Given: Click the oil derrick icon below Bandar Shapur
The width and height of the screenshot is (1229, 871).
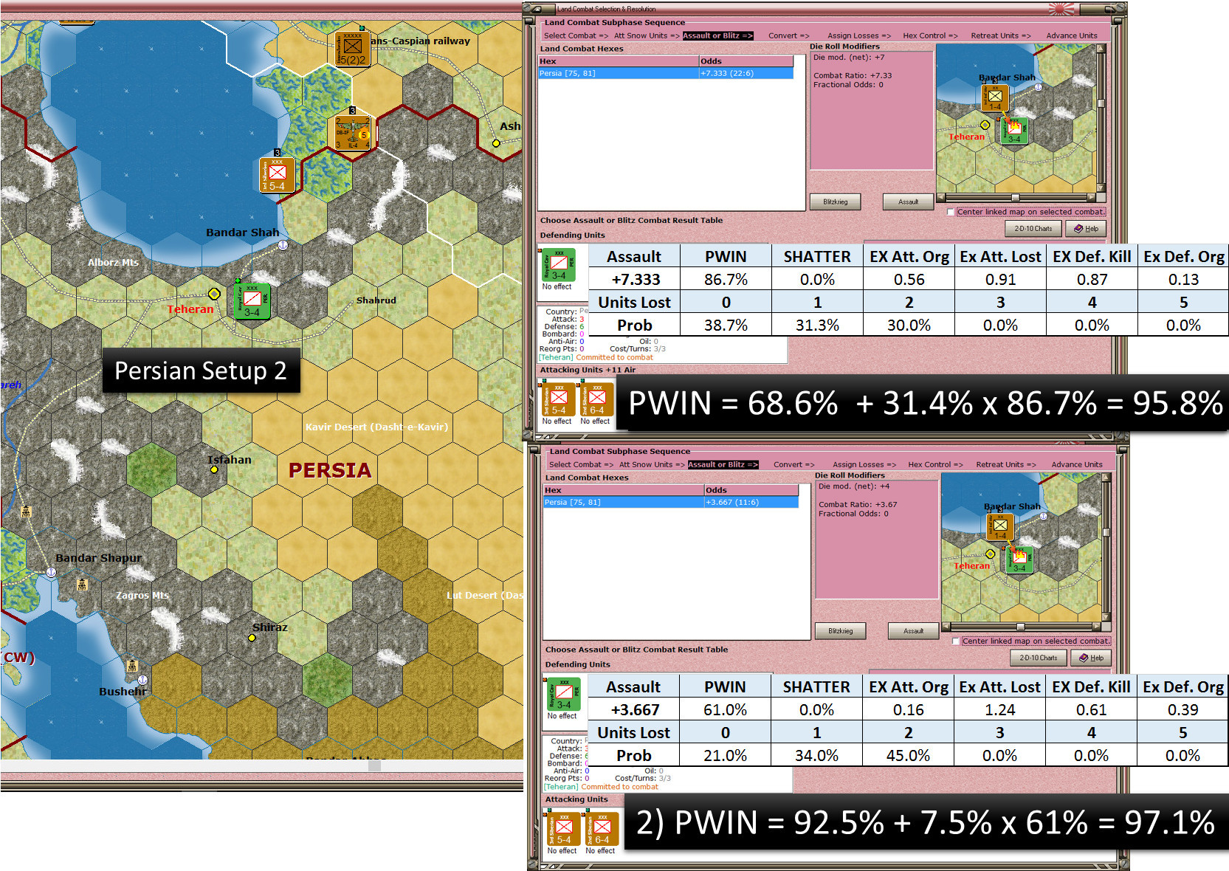Looking at the screenshot, I should [x=83, y=585].
